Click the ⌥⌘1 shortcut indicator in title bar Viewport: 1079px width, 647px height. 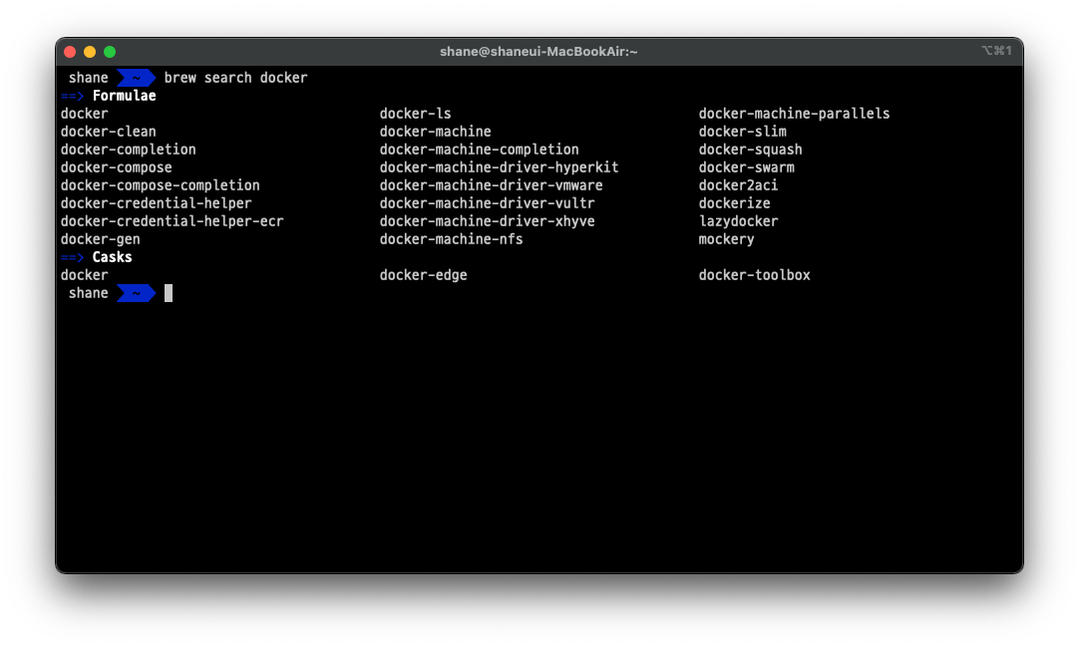(x=996, y=50)
